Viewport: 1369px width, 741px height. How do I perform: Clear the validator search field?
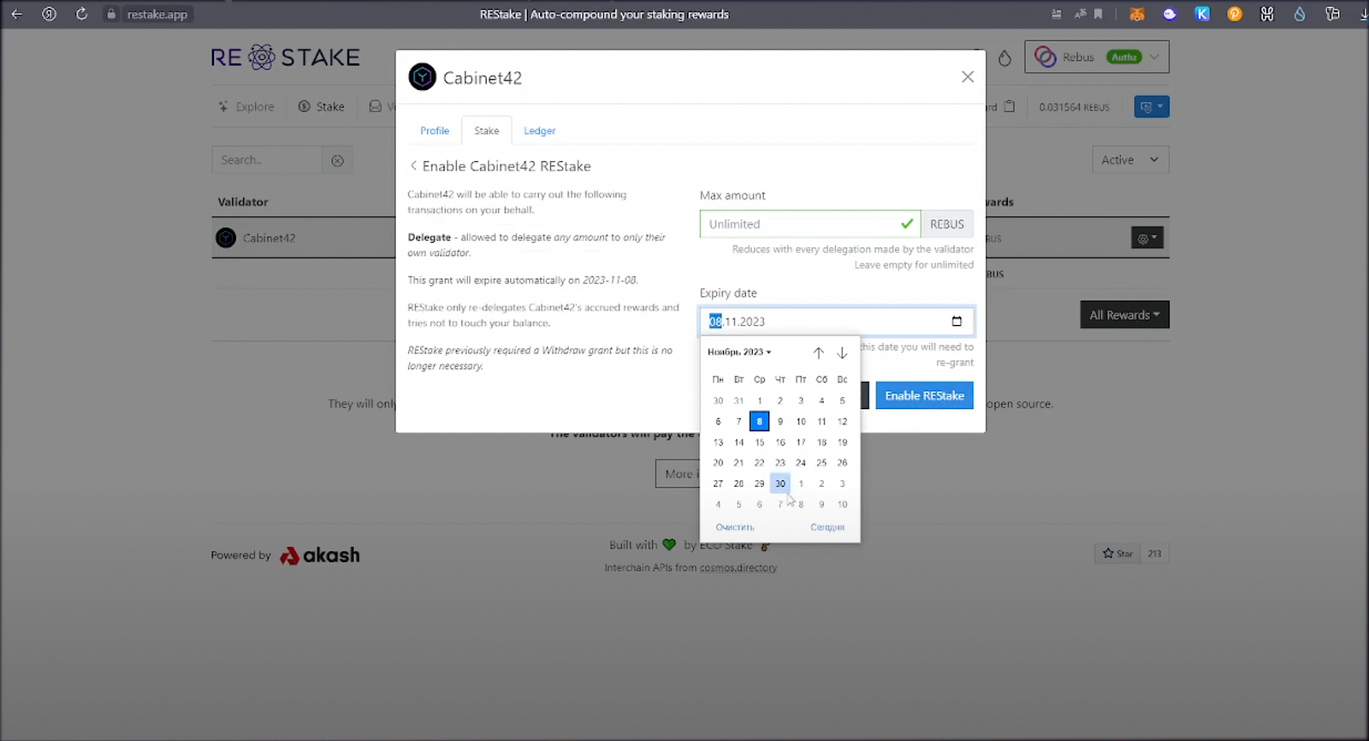coord(338,160)
